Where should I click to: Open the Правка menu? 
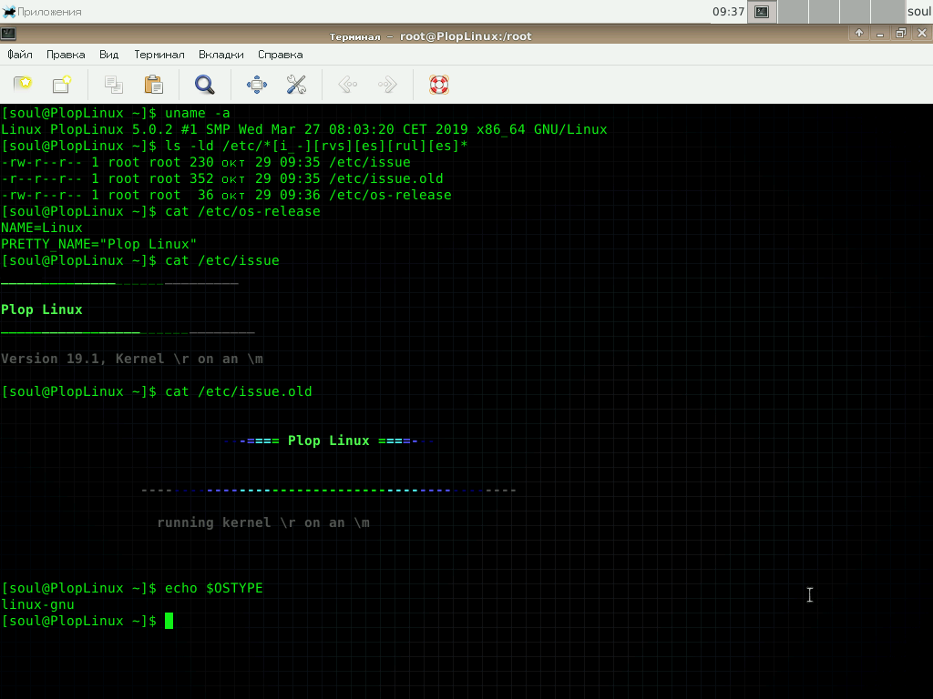pos(66,55)
